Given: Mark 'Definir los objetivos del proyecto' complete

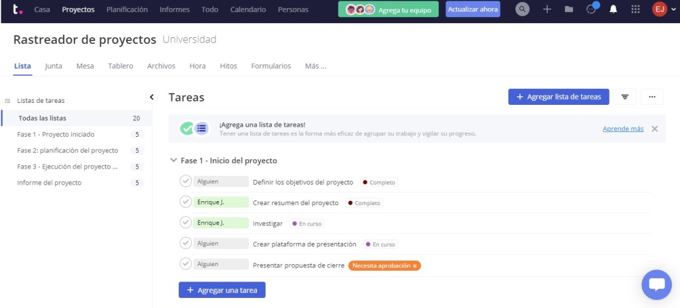Looking at the screenshot, I should [x=186, y=181].
